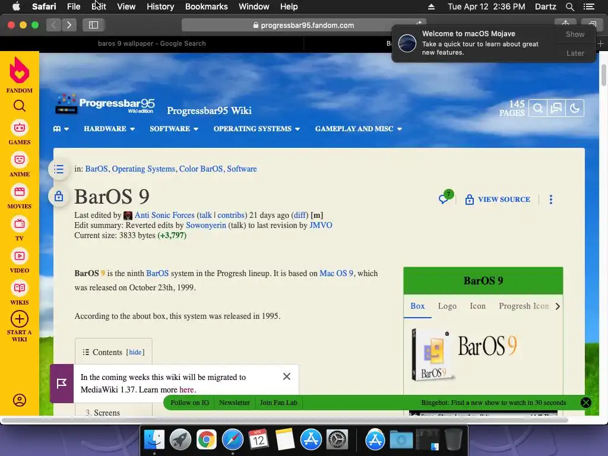Click Show on Mojave notification
The height and width of the screenshot is (456, 608).
[575, 34]
